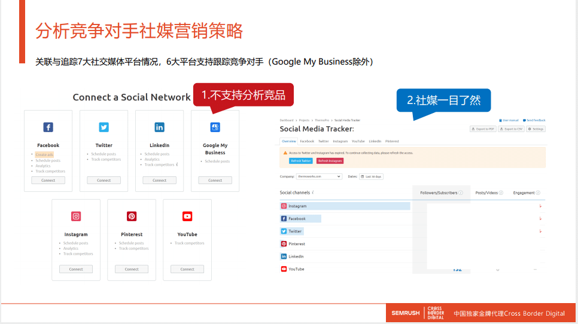
Task: Click the Facebook logo icon in Connect panel
Action: coord(48,127)
